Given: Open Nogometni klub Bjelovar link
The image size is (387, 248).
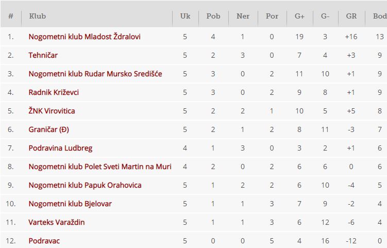Looking at the screenshot, I should click(70, 204).
